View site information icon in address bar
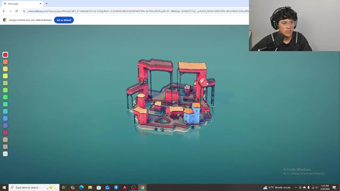Image resolution: width=340 pixels, height=191 pixels. point(24,11)
